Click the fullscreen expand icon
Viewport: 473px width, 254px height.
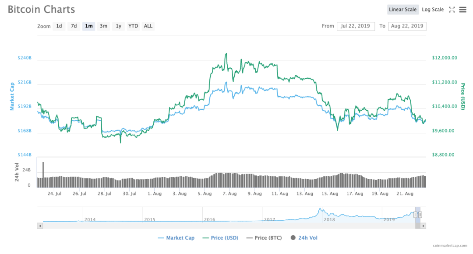(452, 10)
